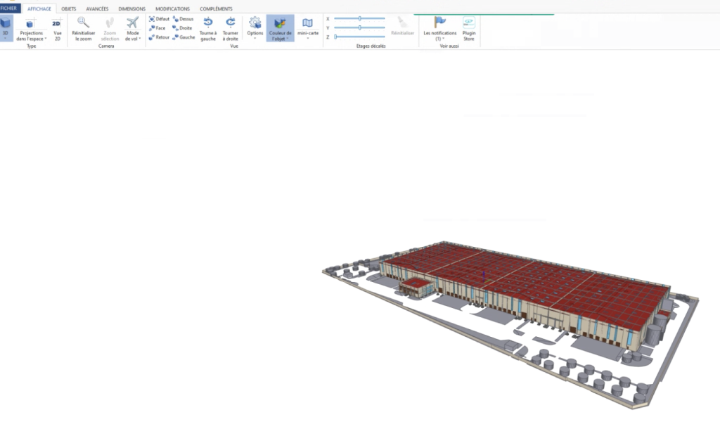The image size is (720, 429).
Task: Click the X axis floor offset slider
Action: click(x=359, y=18)
